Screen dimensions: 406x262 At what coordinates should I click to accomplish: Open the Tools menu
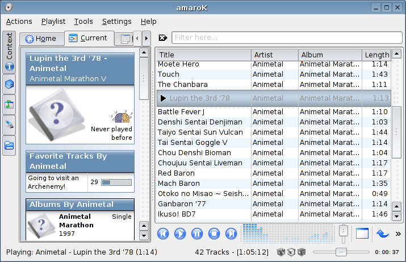[83, 22]
